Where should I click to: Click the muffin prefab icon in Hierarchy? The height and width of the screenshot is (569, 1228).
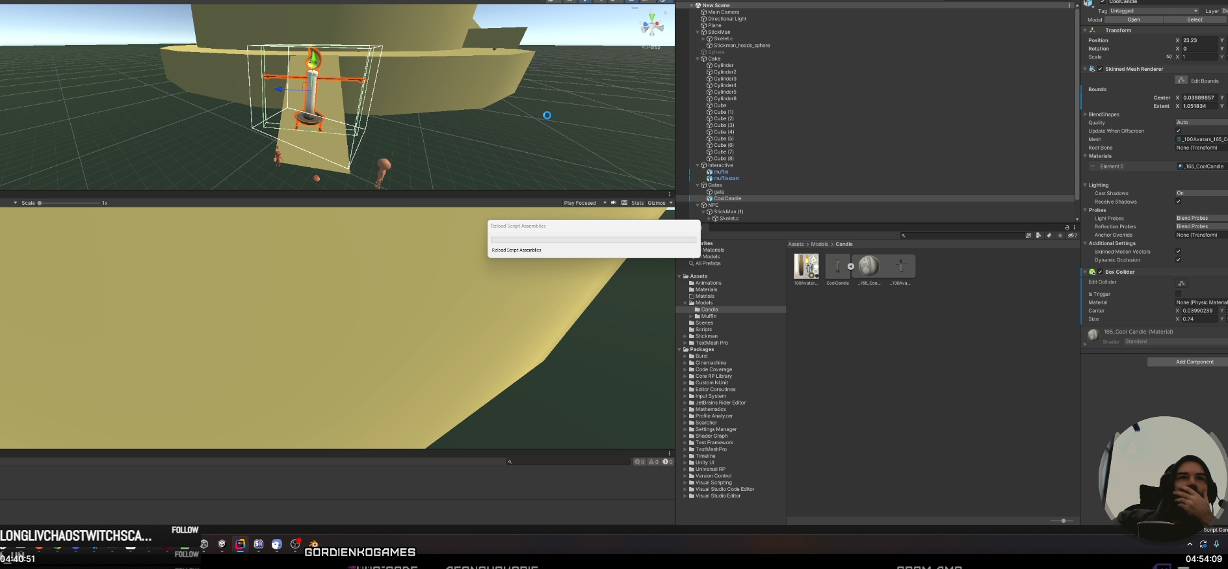click(x=710, y=172)
